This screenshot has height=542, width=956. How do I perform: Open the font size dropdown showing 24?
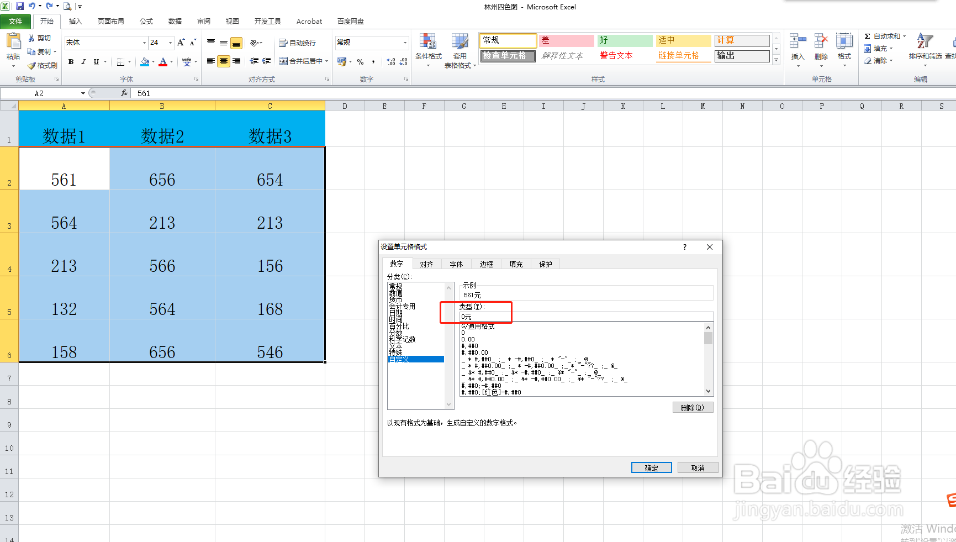(170, 43)
